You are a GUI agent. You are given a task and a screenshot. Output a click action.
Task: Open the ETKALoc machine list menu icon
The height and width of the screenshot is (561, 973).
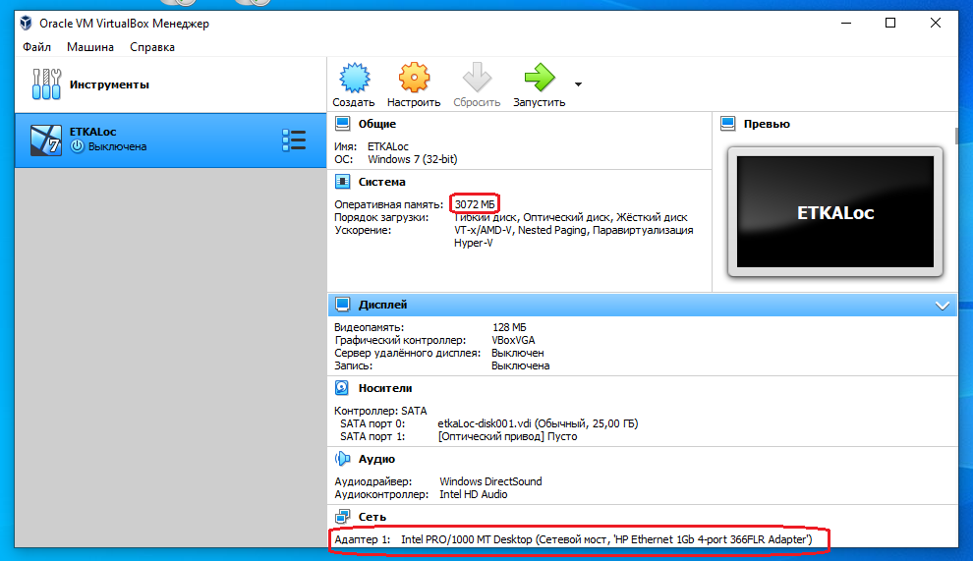[294, 140]
